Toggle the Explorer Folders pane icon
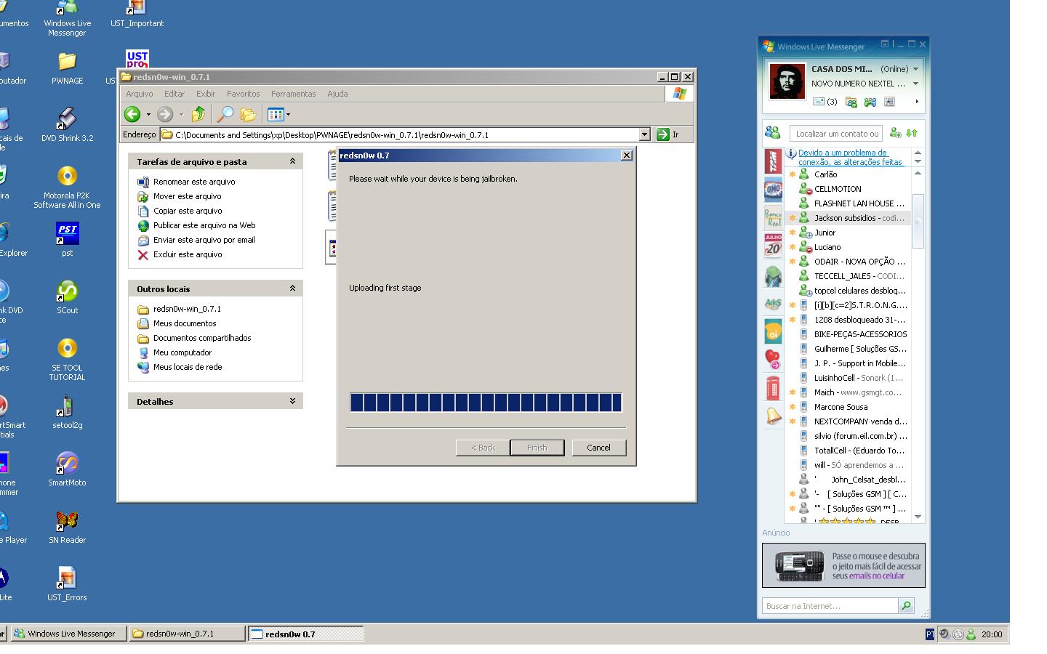This screenshot has width=1047, height=654. [x=248, y=114]
